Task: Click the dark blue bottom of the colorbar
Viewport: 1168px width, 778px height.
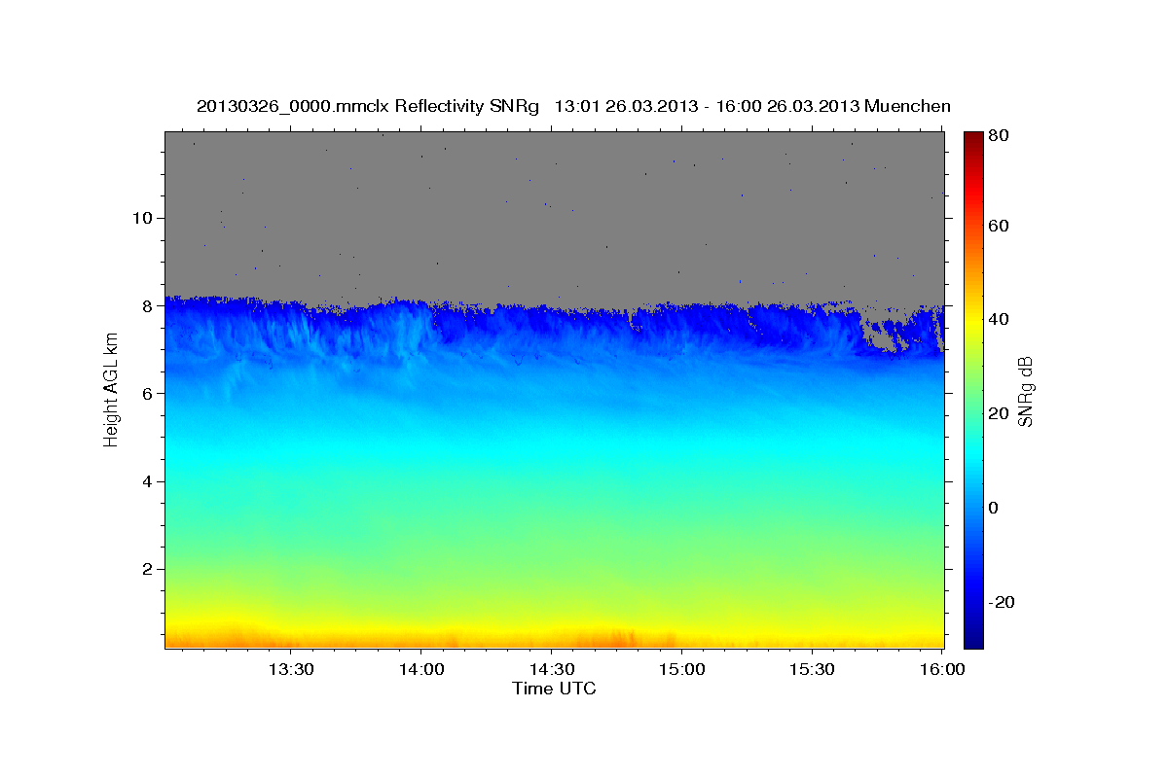Action: [973, 640]
